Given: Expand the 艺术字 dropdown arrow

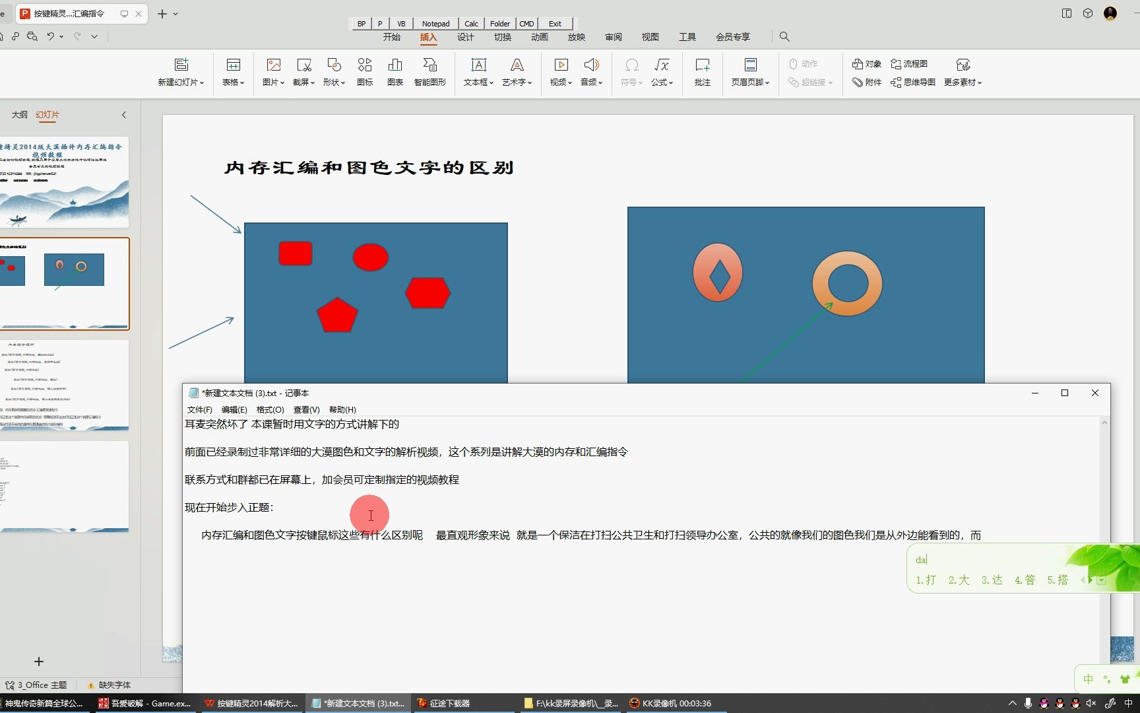Looking at the screenshot, I should 530,83.
